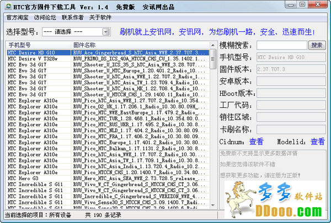Click the Modelid 查看 link
Image resolution: width=331 pixels, height=223 pixels.
click(x=318, y=142)
